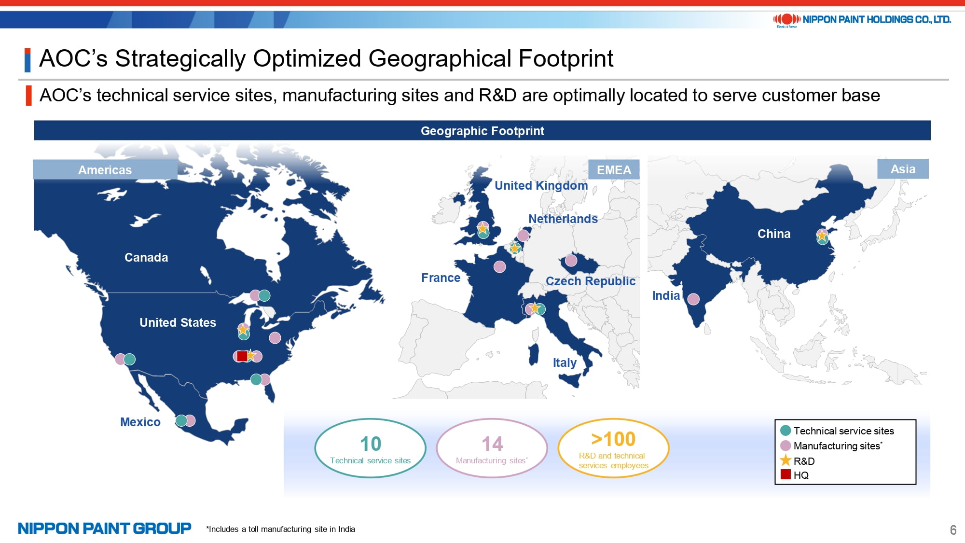Select the pink manufacturing circle in legend

[786, 446]
